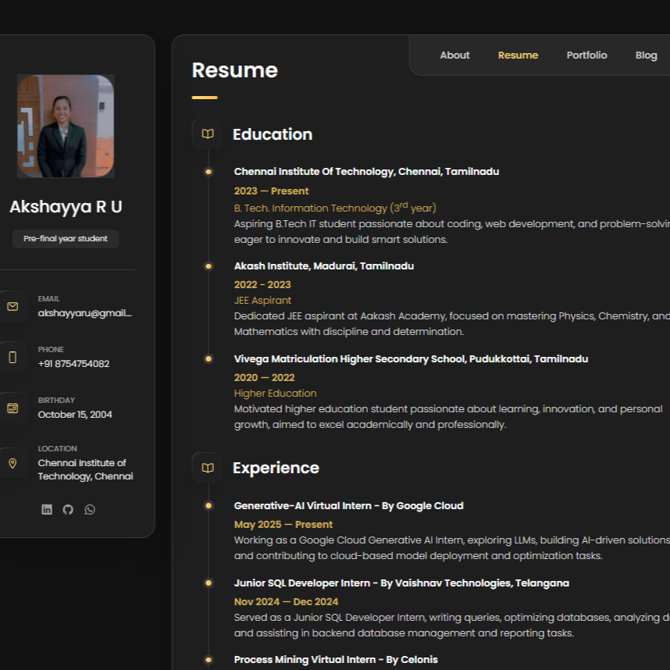This screenshot has height=670, width=670.
Task: Click the phone icon in sidebar
Action: [x=12, y=357]
